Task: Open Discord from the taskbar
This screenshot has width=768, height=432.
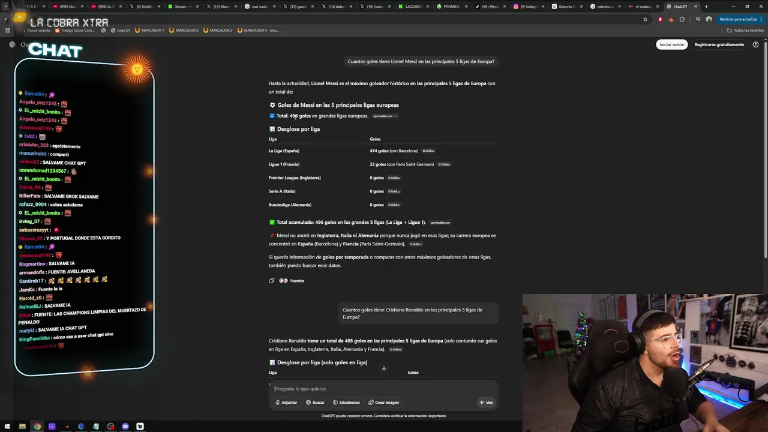Action: [125, 427]
